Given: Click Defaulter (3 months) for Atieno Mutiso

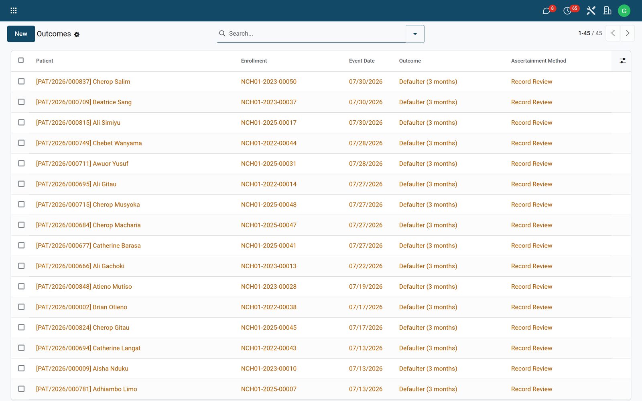Looking at the screenshot, I should pyautogui.click(x=428, y=286).
